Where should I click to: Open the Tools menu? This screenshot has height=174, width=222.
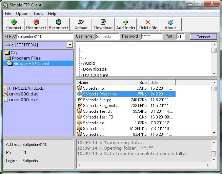point(38,14)
